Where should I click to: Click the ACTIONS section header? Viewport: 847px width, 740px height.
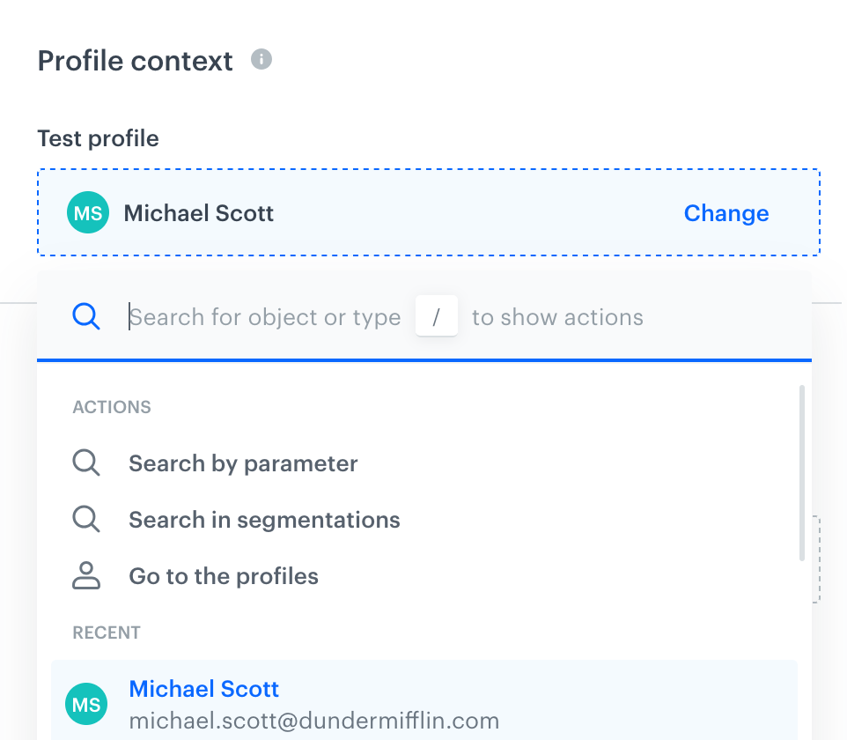112,407
